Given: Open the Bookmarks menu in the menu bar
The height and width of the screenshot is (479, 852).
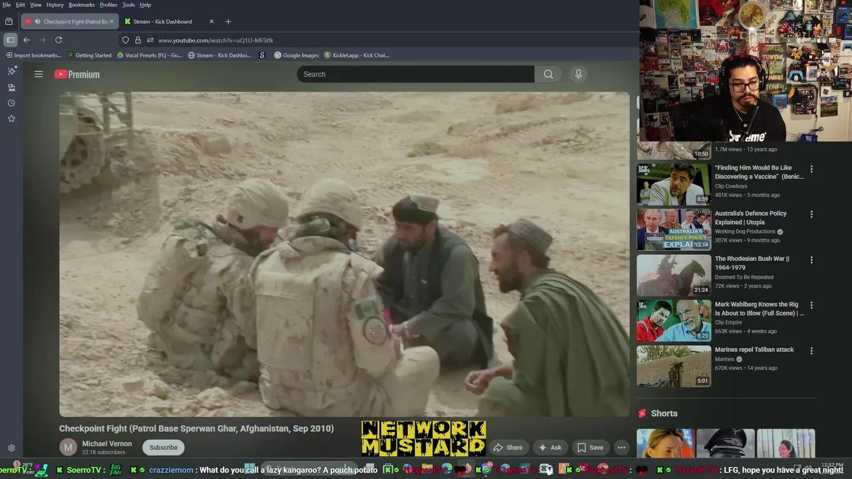Looking at the screenshot, I should 81,5.
